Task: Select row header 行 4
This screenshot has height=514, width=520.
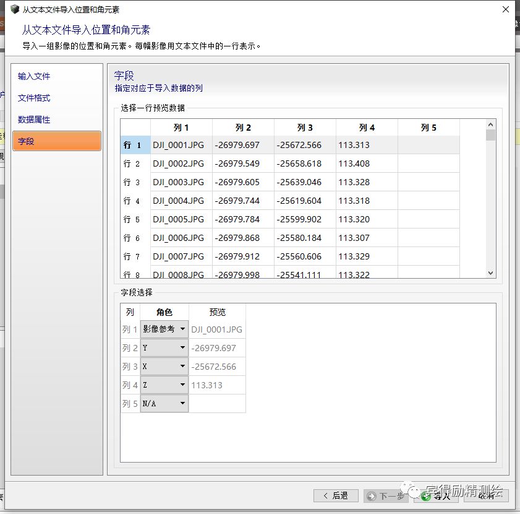Action: (x=135, y=201)
